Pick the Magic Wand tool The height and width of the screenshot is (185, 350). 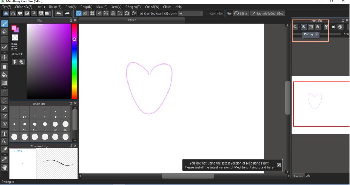pyautogui.click(x=5, y=108)
